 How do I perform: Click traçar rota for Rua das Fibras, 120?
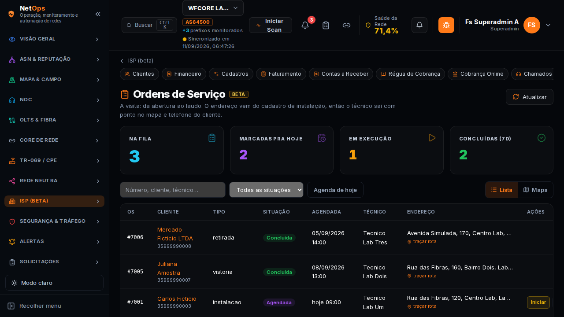[x=422, y=306]
